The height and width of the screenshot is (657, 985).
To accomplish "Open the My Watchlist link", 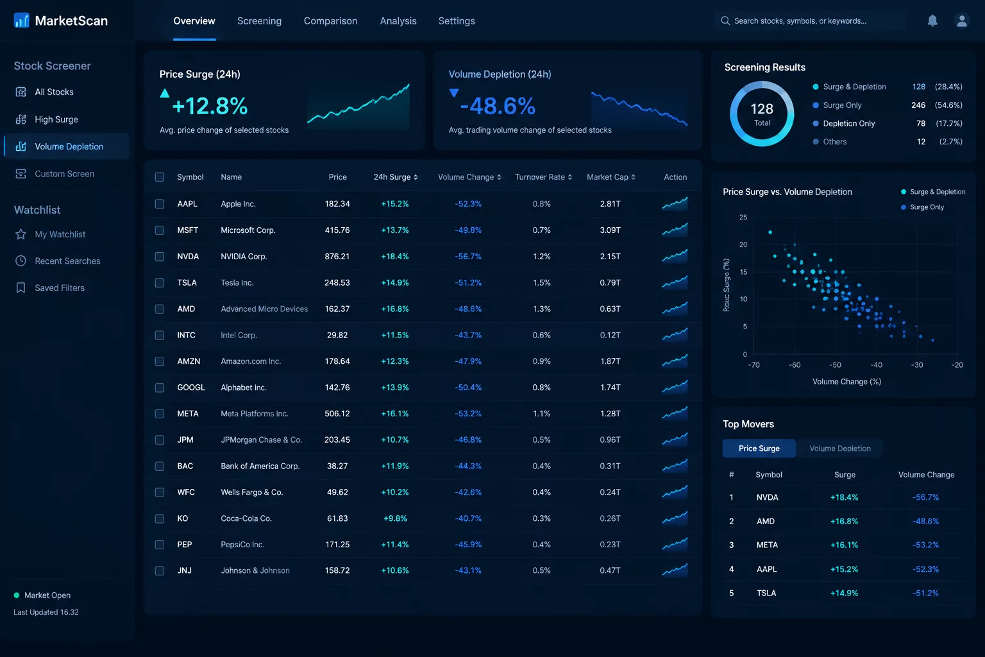I will click(60, 234).
